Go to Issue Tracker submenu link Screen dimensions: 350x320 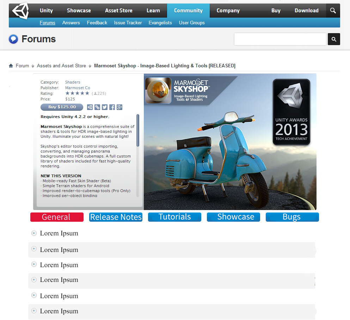click(x=128, y=23)
